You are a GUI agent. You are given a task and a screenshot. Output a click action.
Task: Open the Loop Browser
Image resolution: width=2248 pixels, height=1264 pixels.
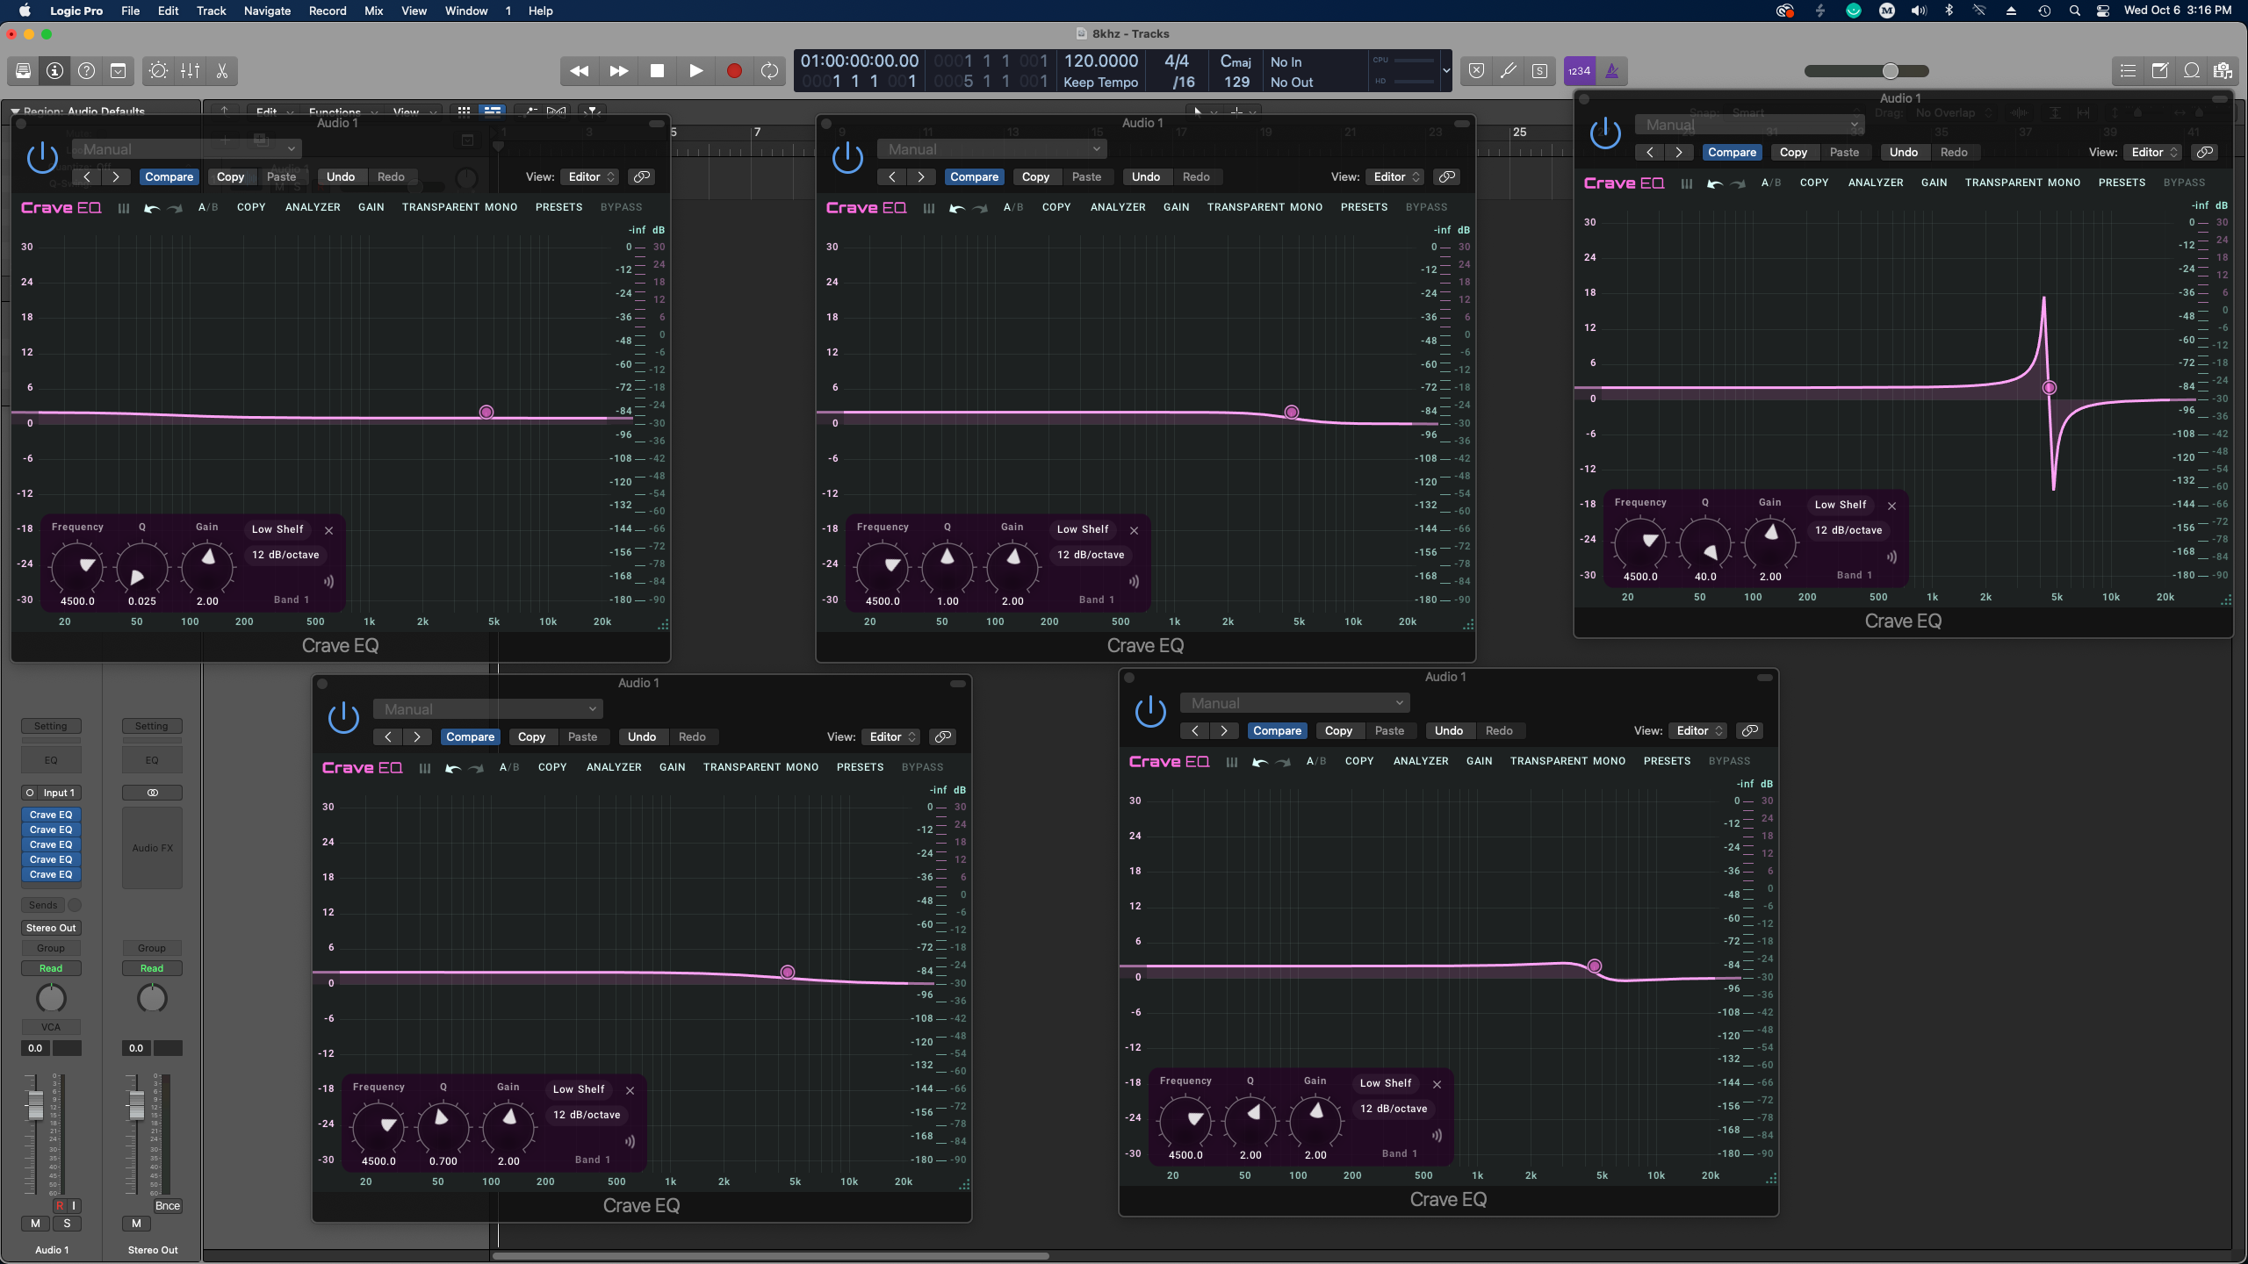[x=2192, y=71]
